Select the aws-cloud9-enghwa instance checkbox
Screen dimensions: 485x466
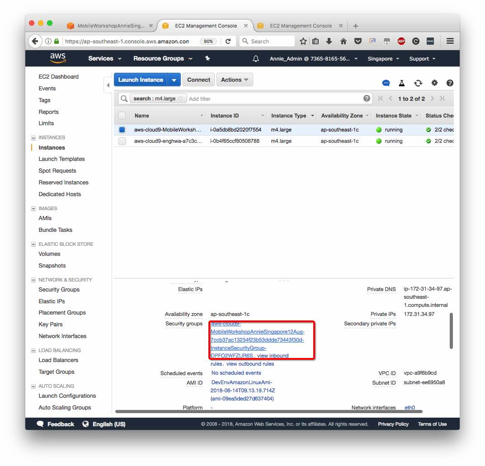point(122,141)
